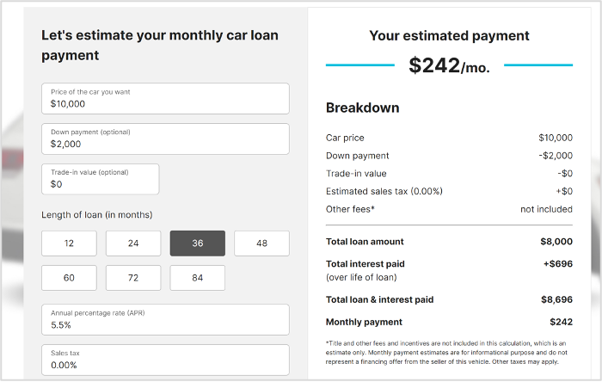Click the Other fees* label
Screen dimensions: 602x382
pos(350,209)
